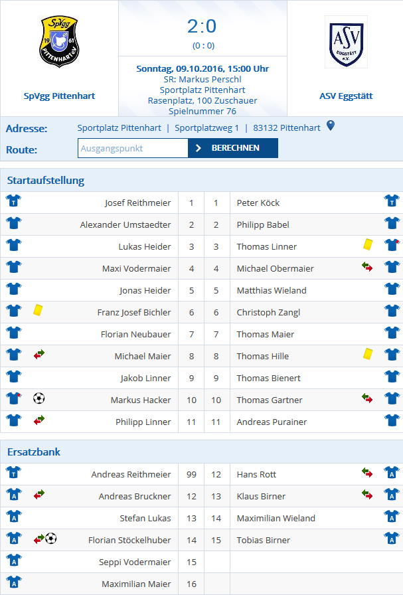The image size is (403, 595).
Task: Click the Sportplatz Pittenhart venue link in match info
Action: click(202, 90)
